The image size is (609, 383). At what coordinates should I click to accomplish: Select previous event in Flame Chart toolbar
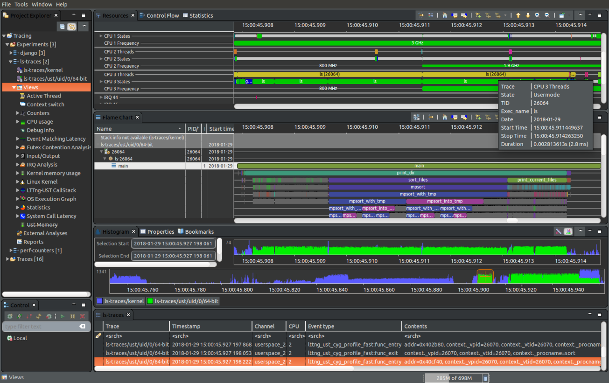pyautogui.click(x=455, y=117)
